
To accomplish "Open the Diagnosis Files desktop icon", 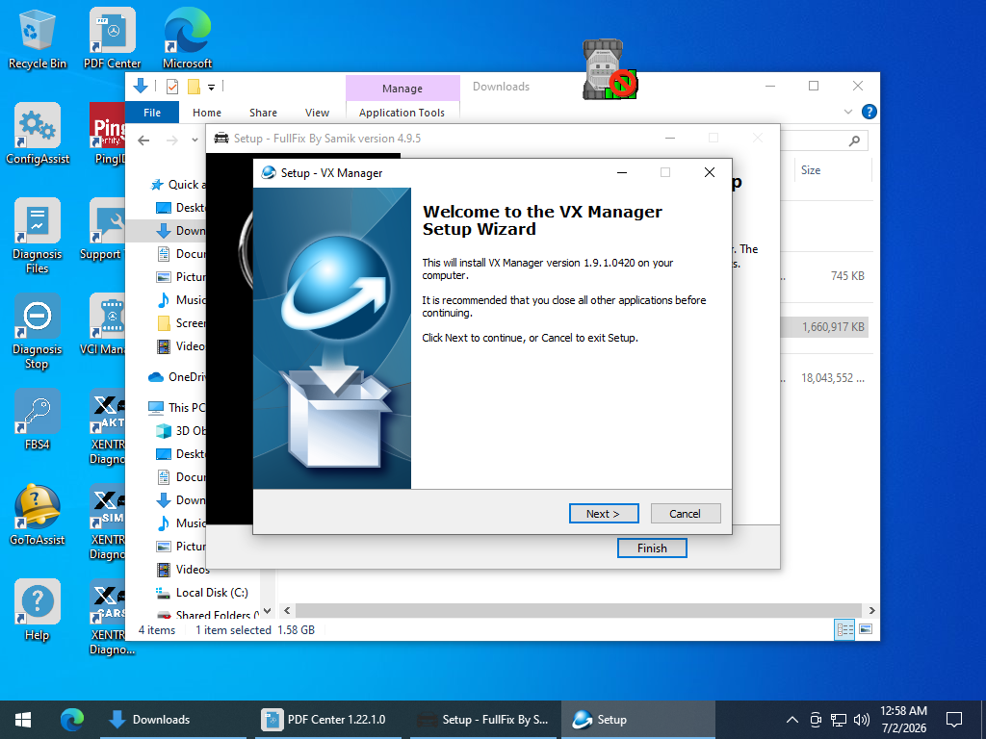I will point(38,236).
